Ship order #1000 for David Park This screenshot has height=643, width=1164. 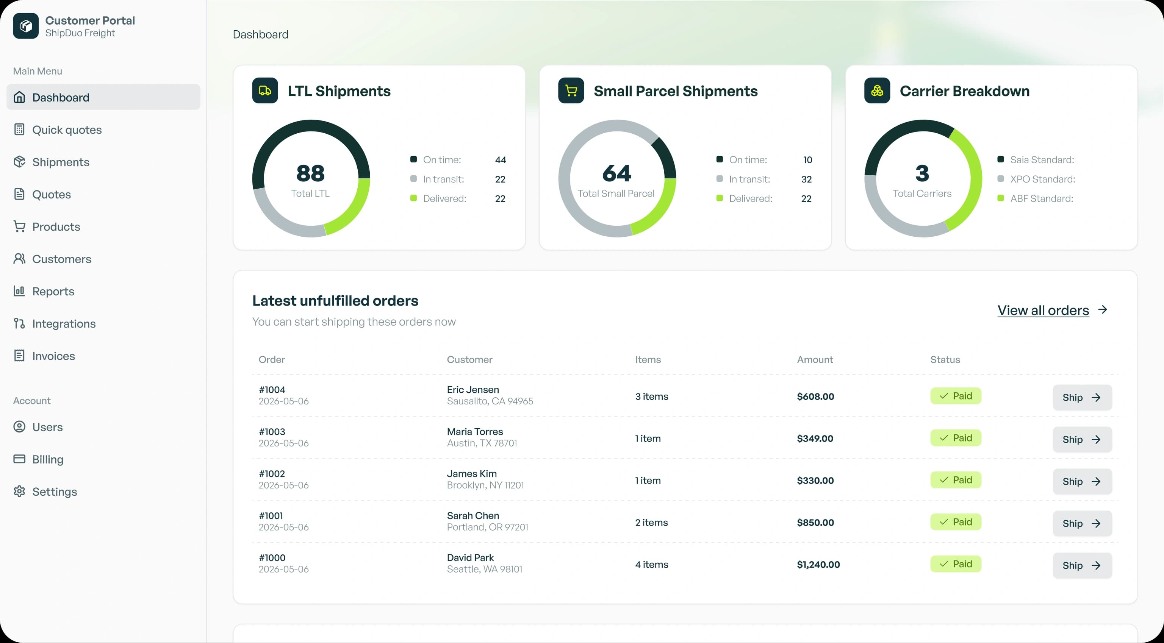coord(1082,565)
